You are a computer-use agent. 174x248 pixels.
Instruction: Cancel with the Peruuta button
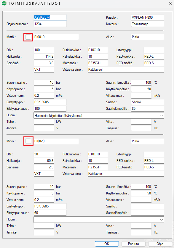coord(133,244)
